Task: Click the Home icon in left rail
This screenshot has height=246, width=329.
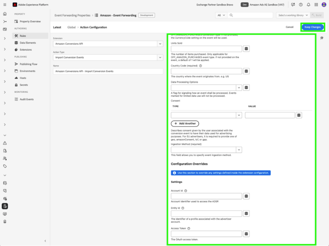Action: (x=5, y=14)
